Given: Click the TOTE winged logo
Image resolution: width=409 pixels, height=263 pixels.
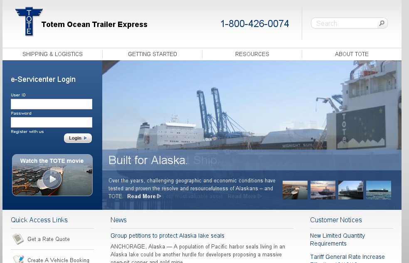Looking at the screenshot, I should point(29,22).
